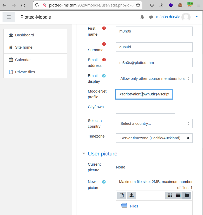Open the Pocket save icon

pos(152,5)
